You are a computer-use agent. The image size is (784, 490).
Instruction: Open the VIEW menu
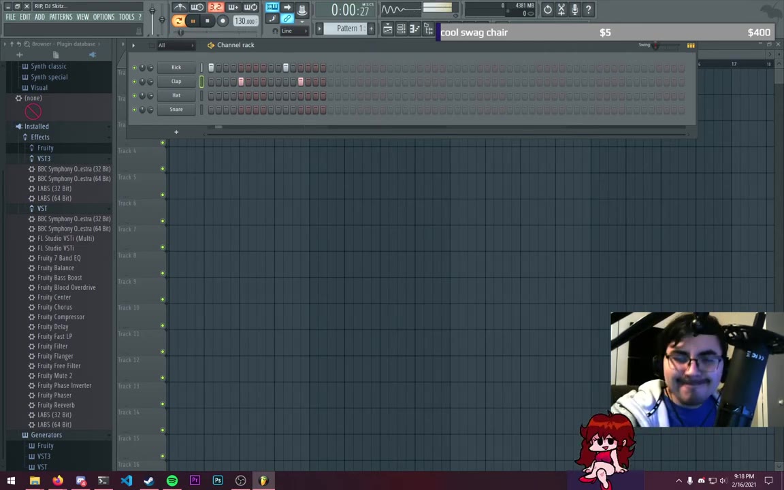(82, 17)
